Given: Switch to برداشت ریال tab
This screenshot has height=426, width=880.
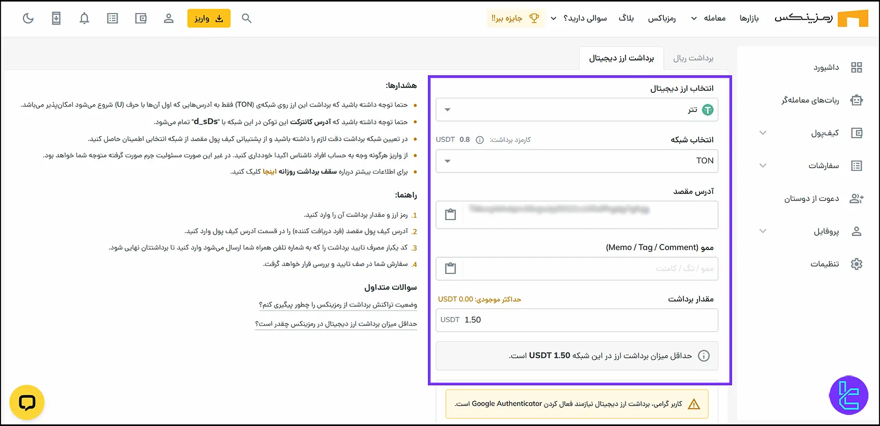Looking at the screenshot, I should 693,58.
